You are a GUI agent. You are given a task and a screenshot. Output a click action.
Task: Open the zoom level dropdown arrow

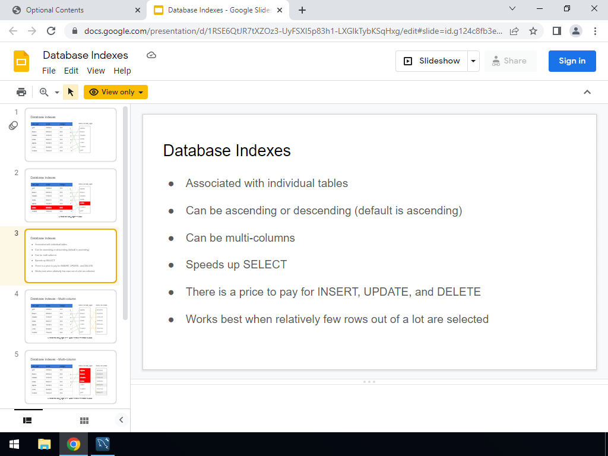(x=57, y=92)
